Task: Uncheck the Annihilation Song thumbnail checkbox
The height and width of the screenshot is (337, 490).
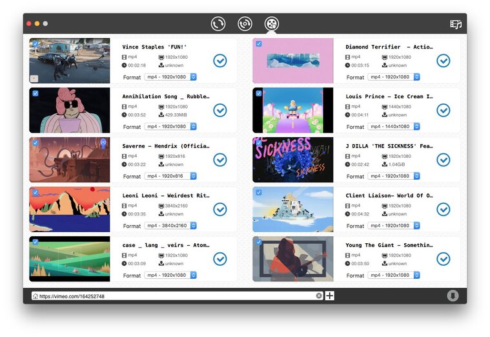Action: pos(36,93)
